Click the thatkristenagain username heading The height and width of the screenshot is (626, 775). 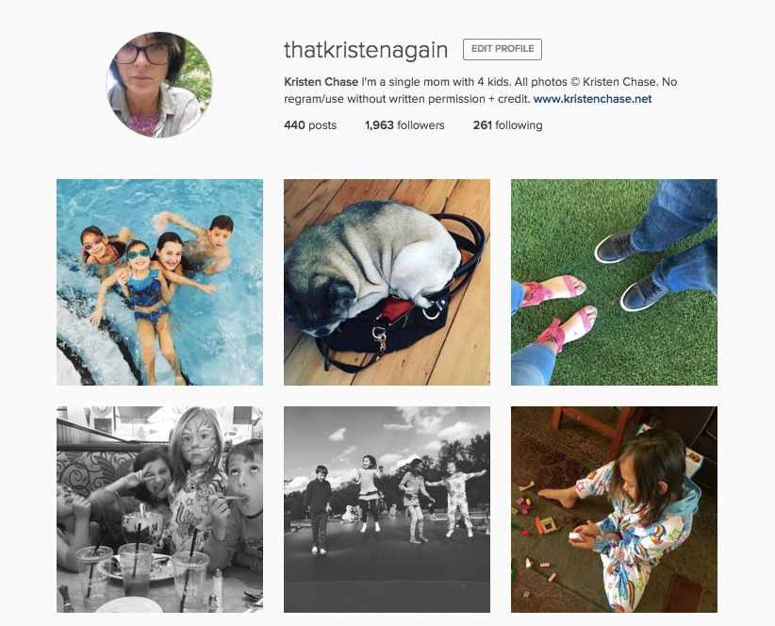pos(366,50)
